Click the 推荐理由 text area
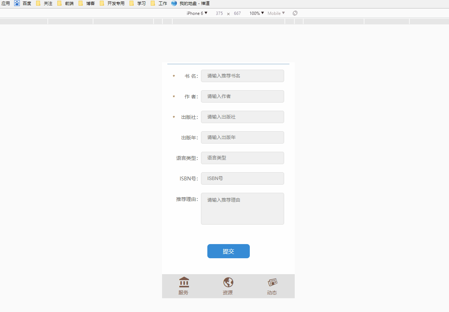The image size is (449, 312). [x=242, y=209]
